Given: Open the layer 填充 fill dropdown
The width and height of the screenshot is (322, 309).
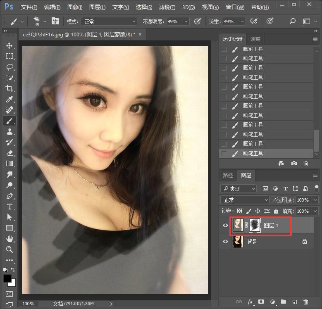Looking at the screenshot, I should [315, 211].
